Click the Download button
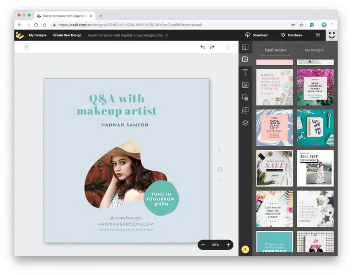352x275 pixels. point(256,35)
